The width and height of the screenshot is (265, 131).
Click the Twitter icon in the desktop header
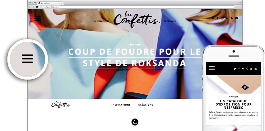click(x=213, y=18)
